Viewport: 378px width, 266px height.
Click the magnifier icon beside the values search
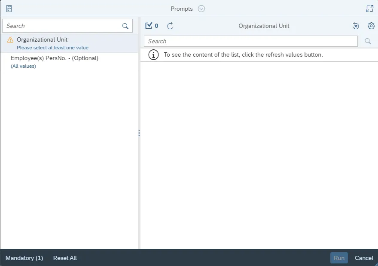coord(368,41)
